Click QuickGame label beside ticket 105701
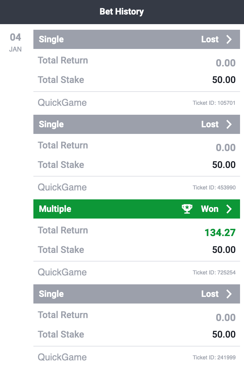This screenshot has width=244, height=367. [x=62, y=103]
